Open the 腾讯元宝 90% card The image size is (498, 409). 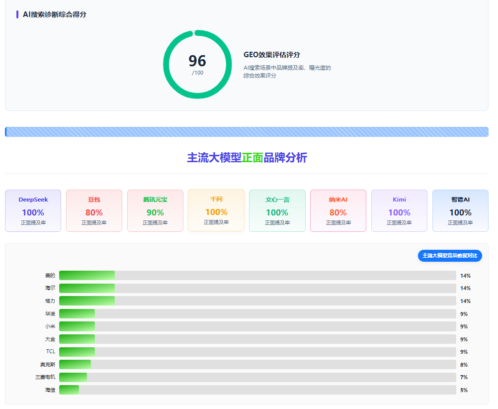tap(155, 210)
